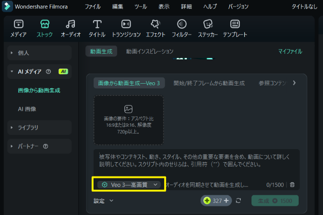Viewport: 323px width, 215px height.
Task: Open the フィルター icon
Action: click(182, 24)
